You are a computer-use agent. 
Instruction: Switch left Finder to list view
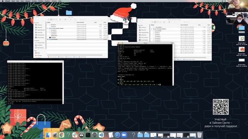pyautogui.click(x=51, y=20)
